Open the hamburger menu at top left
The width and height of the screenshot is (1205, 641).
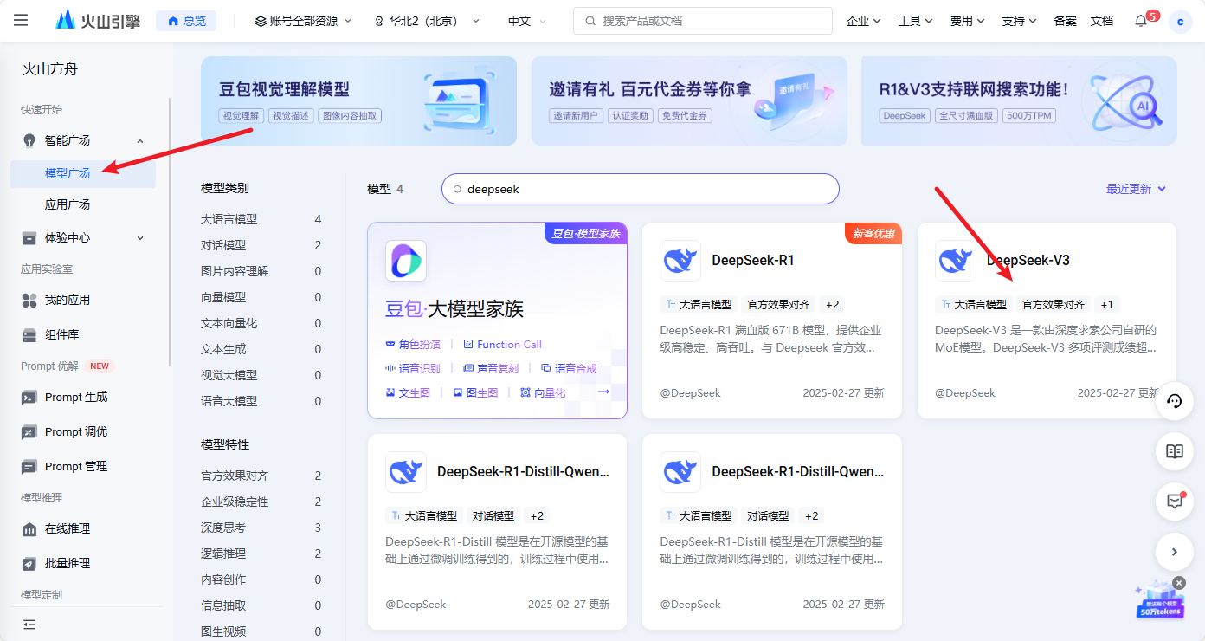(21, 20)
